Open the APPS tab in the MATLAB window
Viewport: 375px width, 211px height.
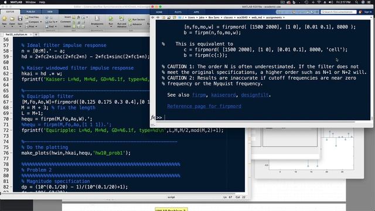196,12
